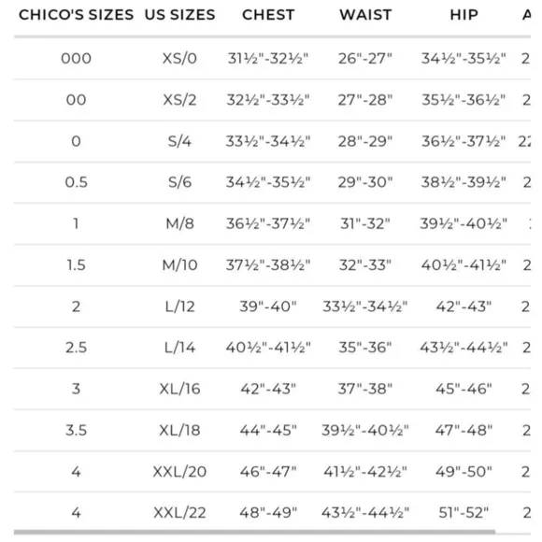
Task: Select the XXL/22 US size cell
Action: [179, 513]
